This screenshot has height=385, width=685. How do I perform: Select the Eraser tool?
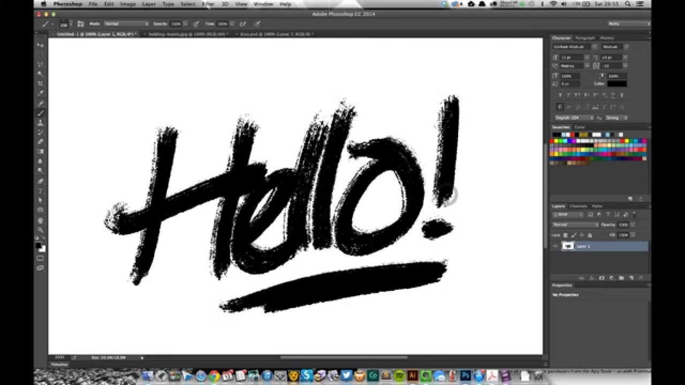(40, 142)
